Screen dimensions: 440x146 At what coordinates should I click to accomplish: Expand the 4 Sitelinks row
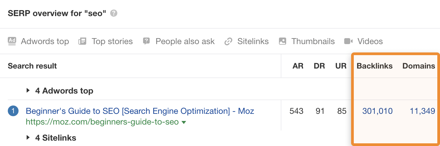28,138
